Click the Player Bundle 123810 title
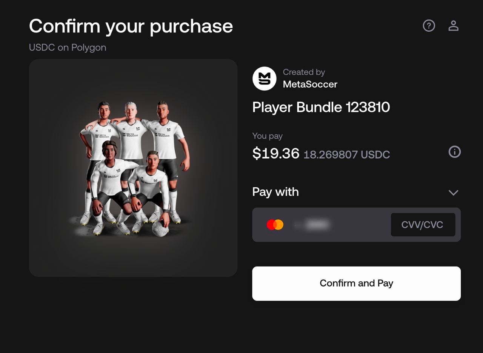The width and height of the screenshot is (483, 353). pos(321,107)
